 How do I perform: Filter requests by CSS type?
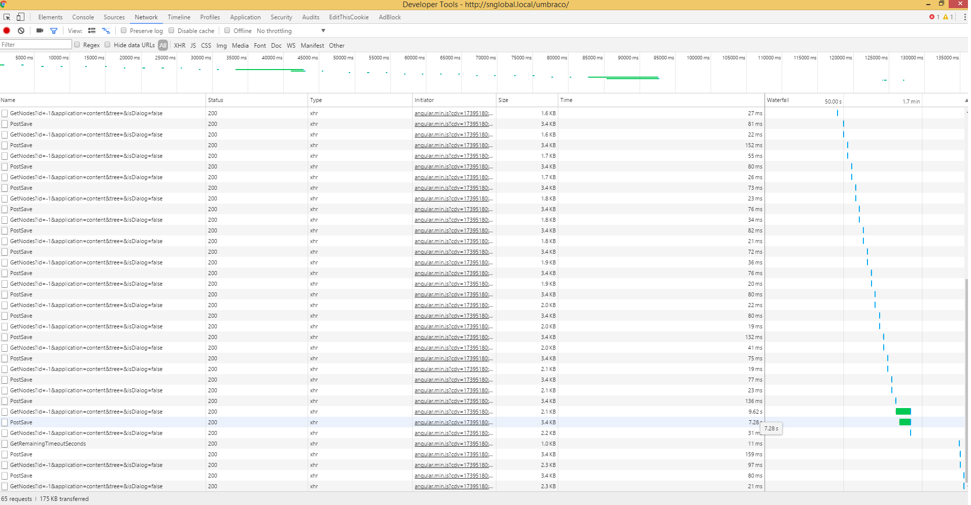(206, 46)
